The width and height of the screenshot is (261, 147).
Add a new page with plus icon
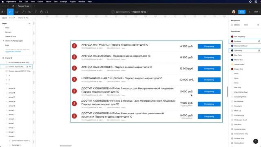pos(29,23)
